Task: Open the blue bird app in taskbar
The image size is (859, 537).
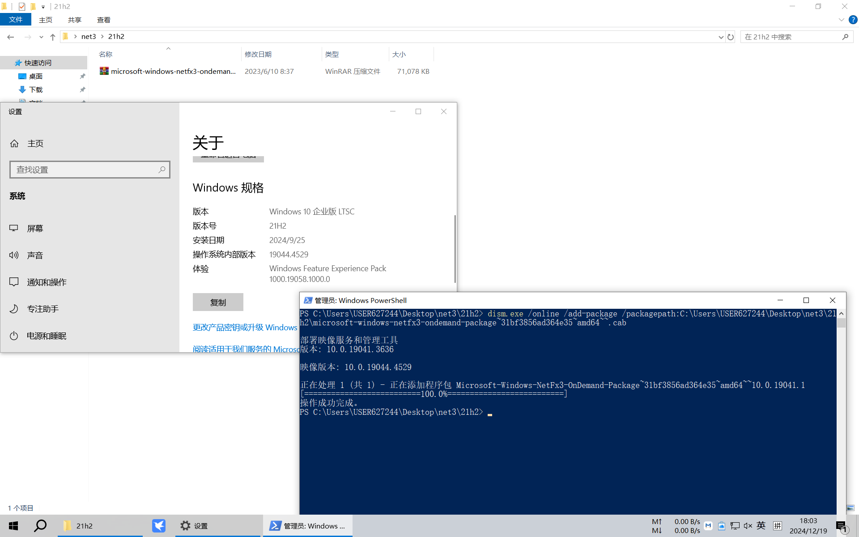Action: (159, 526)
